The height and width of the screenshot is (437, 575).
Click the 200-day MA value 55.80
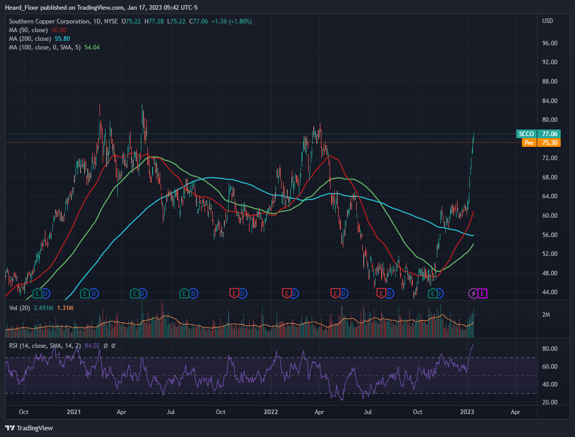point(62,39)
